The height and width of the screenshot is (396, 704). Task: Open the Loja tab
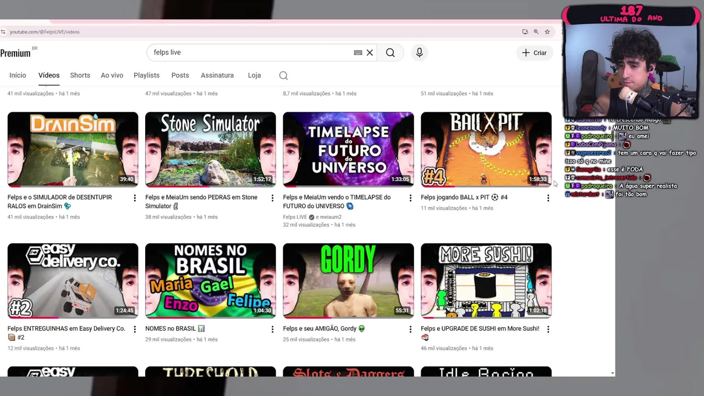pos(254,75)
